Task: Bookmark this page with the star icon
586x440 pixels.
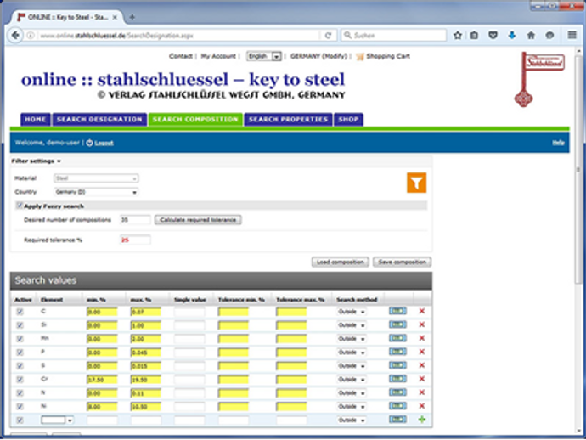Action: [458, 36]
